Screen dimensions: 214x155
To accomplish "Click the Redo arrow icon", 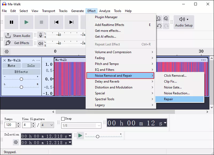I will (166, 26).
